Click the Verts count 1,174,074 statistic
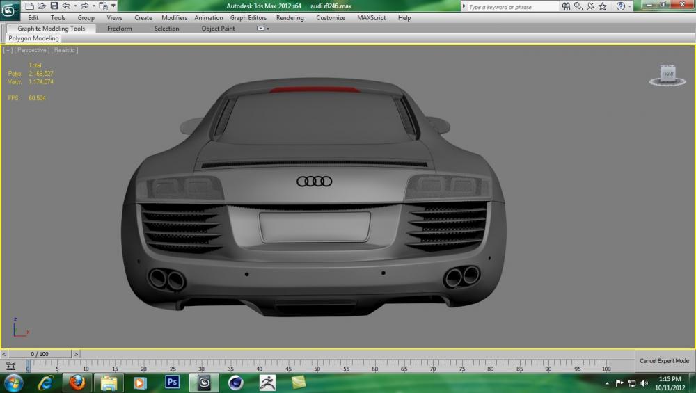This screenshot has width=696, height=393. click(41, 81)
